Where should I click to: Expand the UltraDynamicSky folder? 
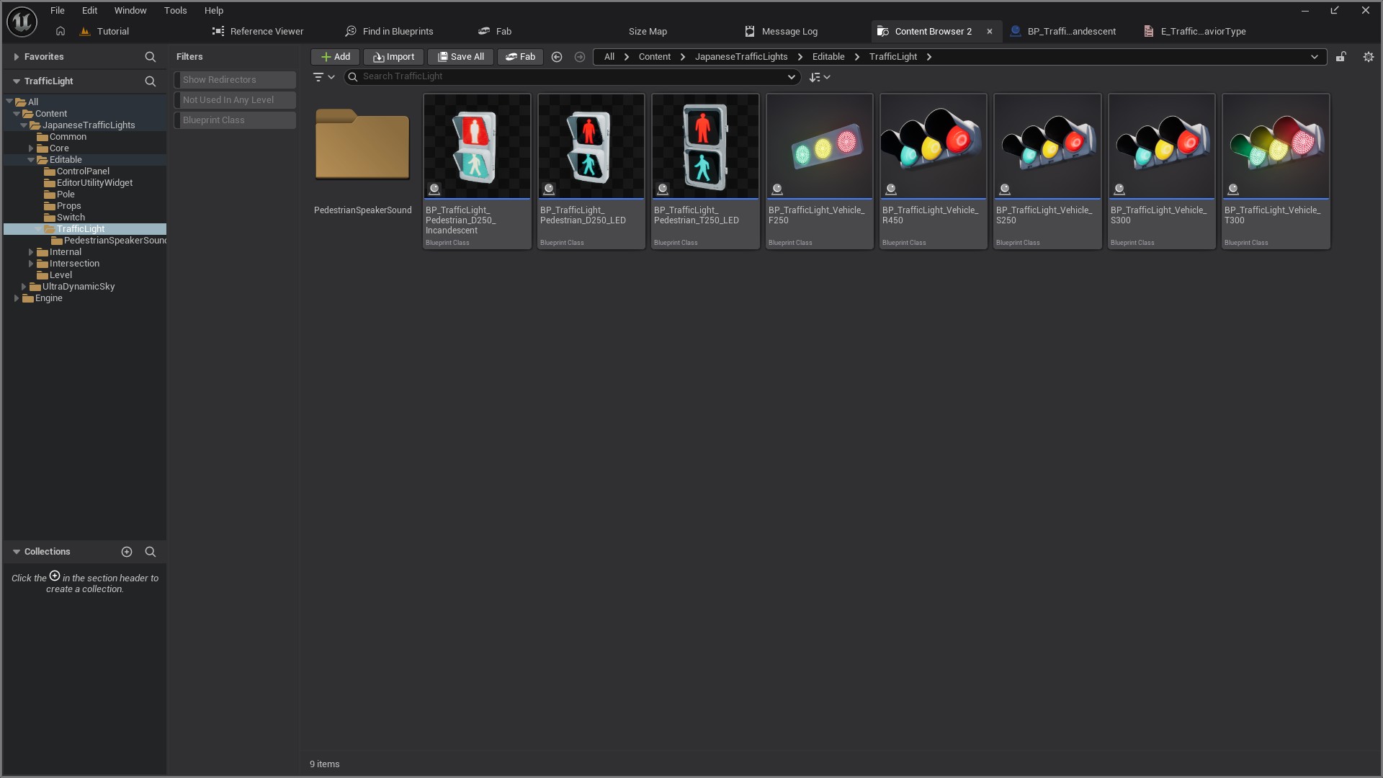coord(24,287)
